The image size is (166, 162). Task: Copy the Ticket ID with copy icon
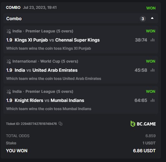(60, 124)
